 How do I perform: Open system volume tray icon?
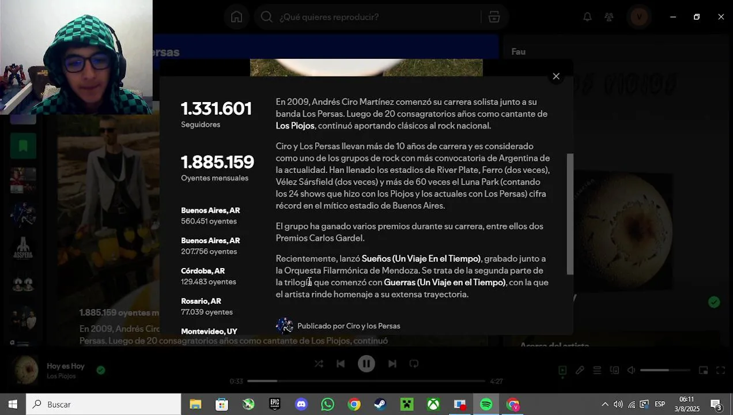(618, 405)
